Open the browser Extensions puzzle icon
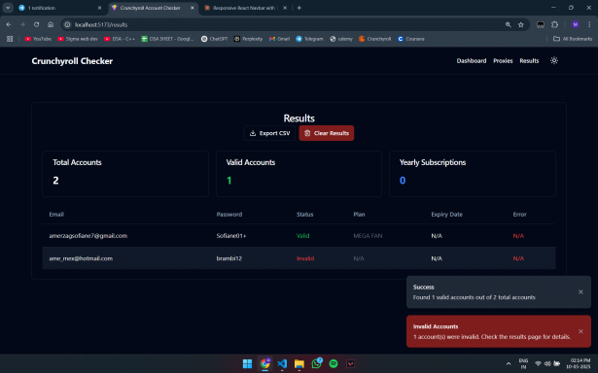The image size is (598, 373). 554,24
